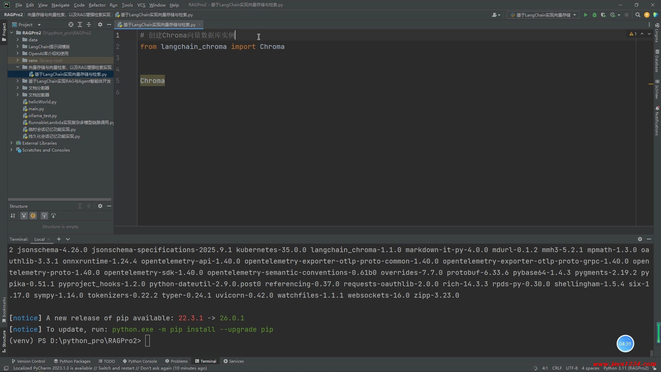
Task: Open main.py in project tree
Action: 36,108
